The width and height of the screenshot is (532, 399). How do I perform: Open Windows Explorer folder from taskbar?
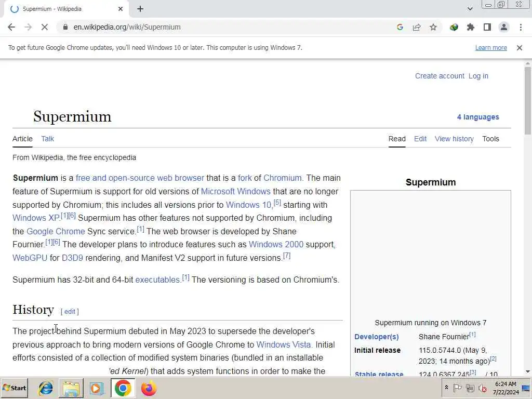click(x=71, y=388)
